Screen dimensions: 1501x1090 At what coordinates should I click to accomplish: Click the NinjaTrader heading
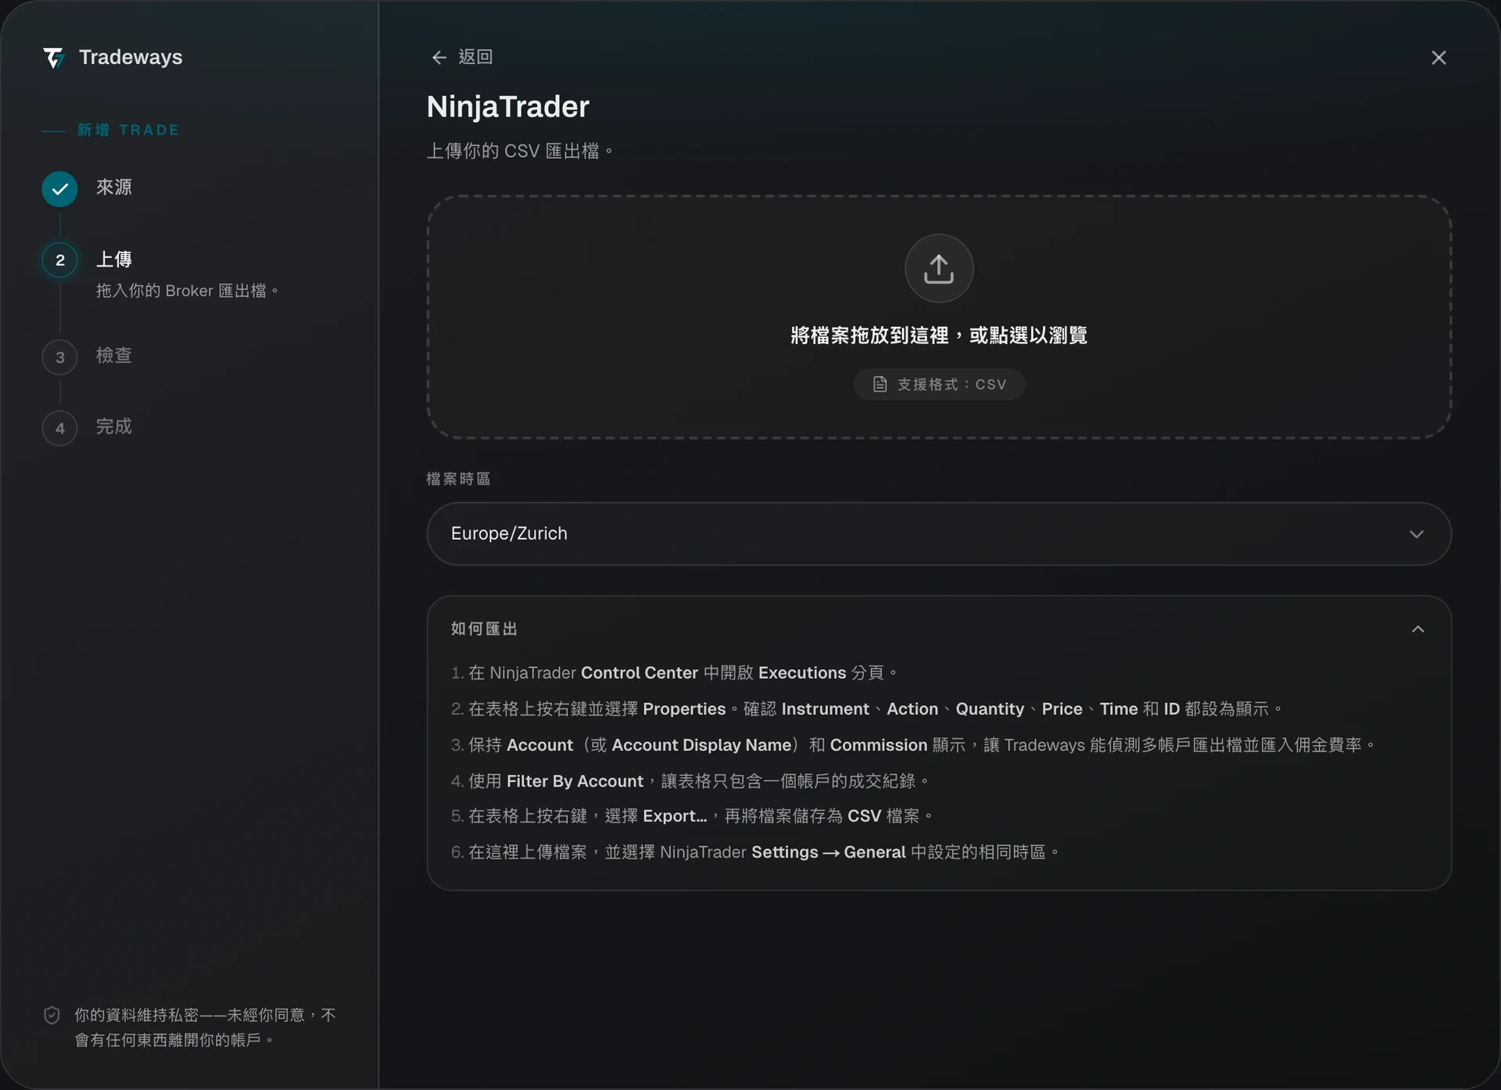click(508, 106)
